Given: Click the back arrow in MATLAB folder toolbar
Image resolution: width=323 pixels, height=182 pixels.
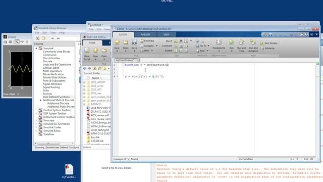Looking at the screenshot, I should 85,68.
